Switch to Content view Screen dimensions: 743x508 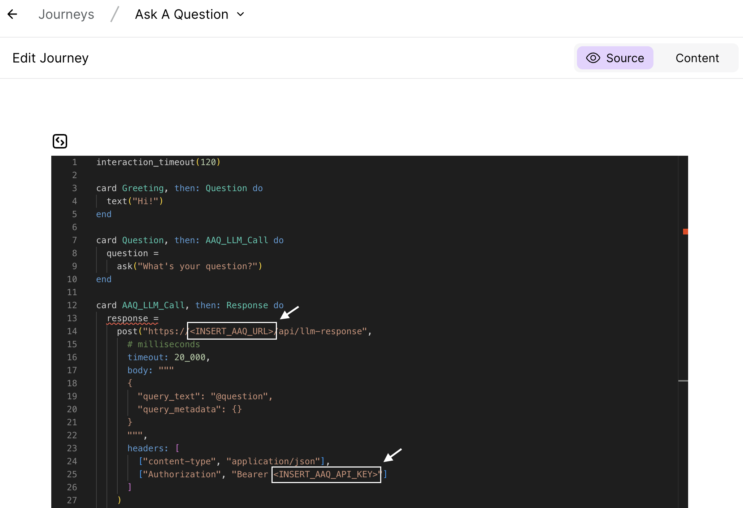[x=697, y=58]
